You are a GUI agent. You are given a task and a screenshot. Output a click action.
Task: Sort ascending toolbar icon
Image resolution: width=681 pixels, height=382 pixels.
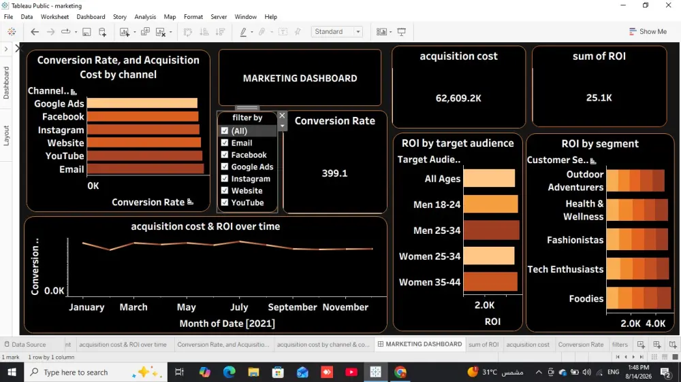(204, 32)
